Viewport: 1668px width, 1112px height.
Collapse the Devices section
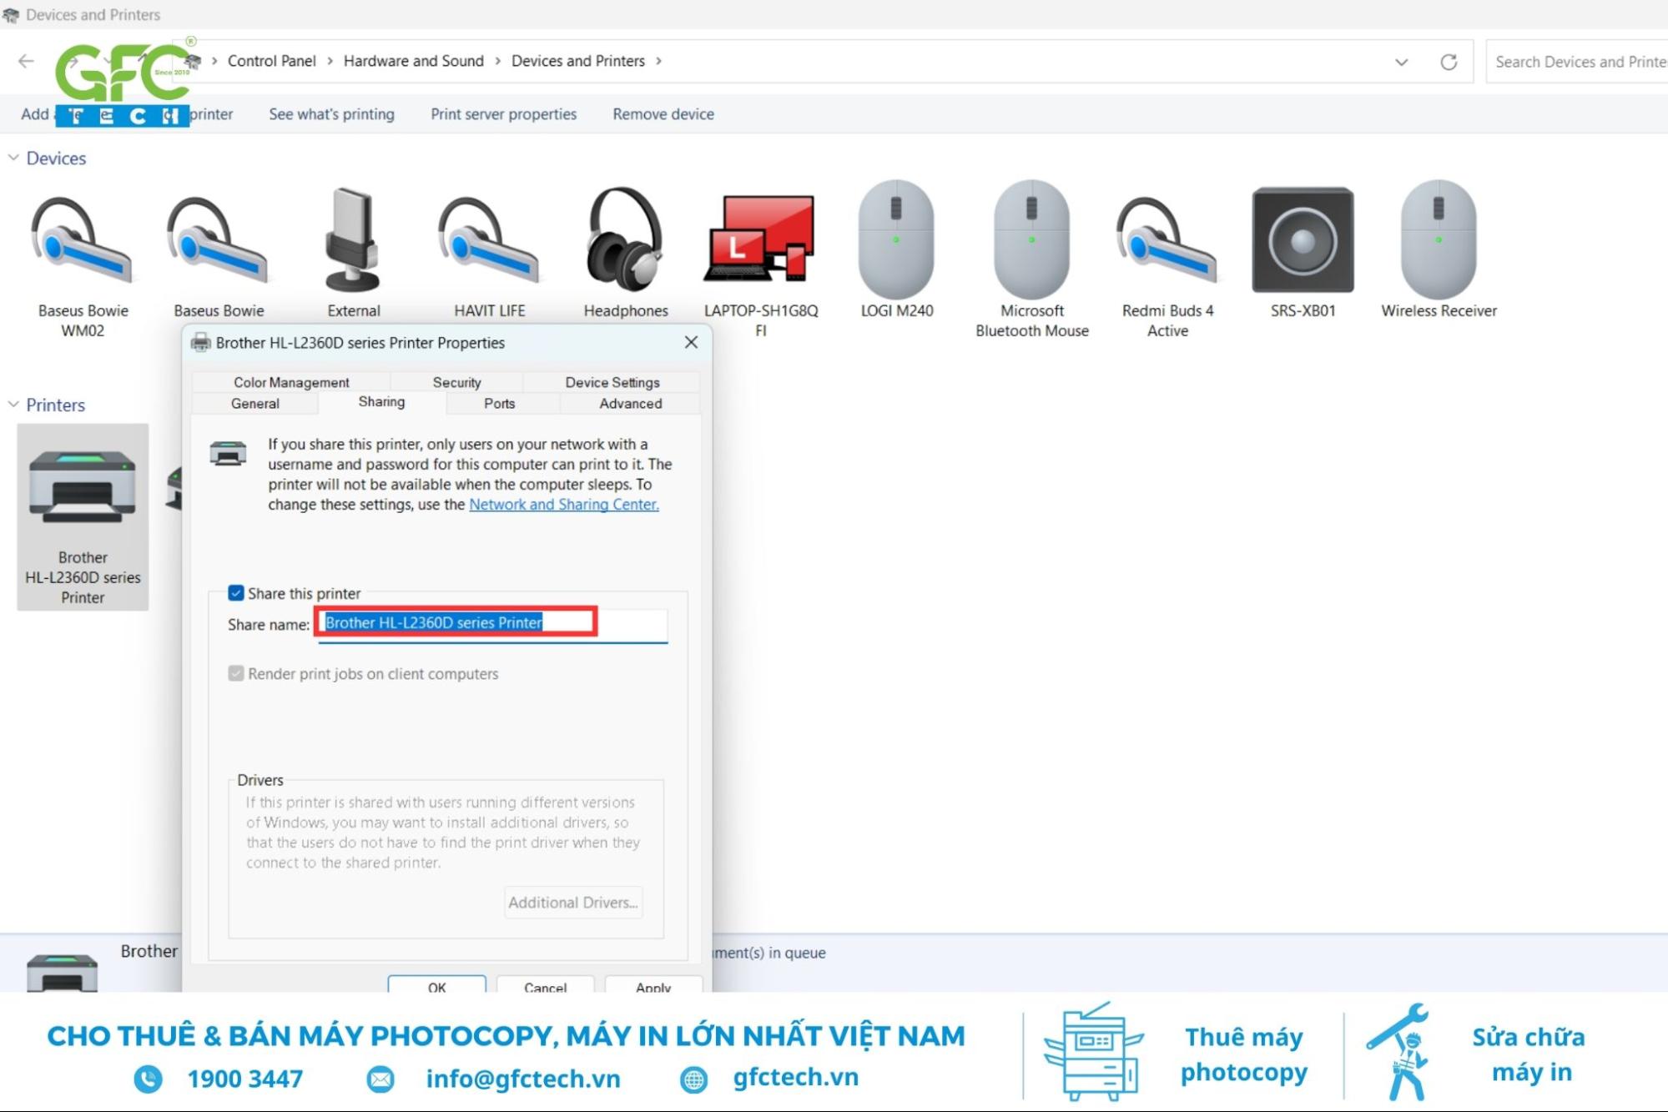point(13,158)
